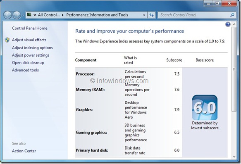The image size is (241, 164).
Task: Click 'Determined by lowest subscore' text
Action: click(205, 126)
